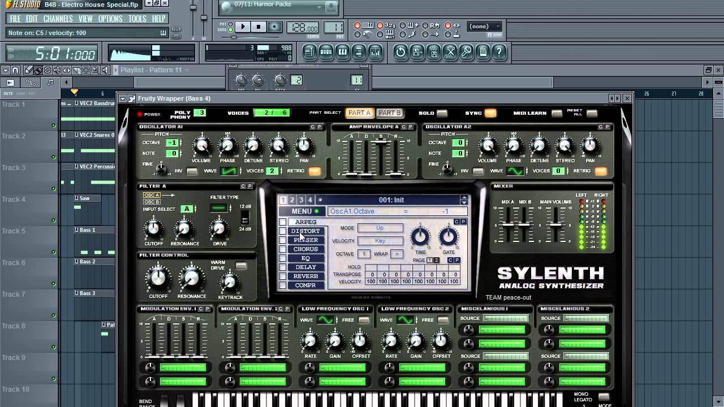
Task: Click the render to audio file icon
Action: click(x=433, y=53)
